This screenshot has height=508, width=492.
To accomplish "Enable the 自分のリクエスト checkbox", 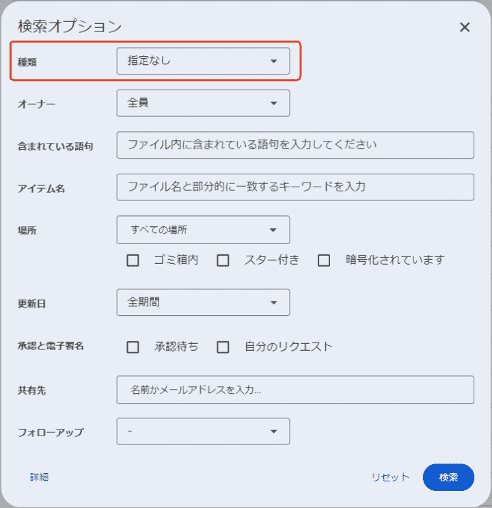I will 223,347.
